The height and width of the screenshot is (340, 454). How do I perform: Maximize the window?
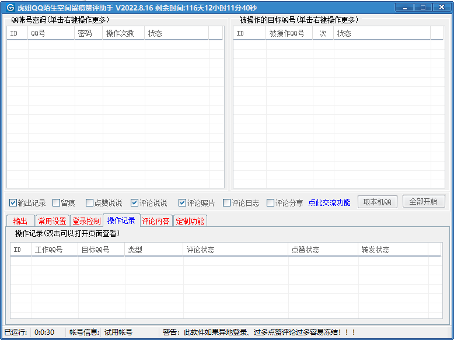pos(422,7)
